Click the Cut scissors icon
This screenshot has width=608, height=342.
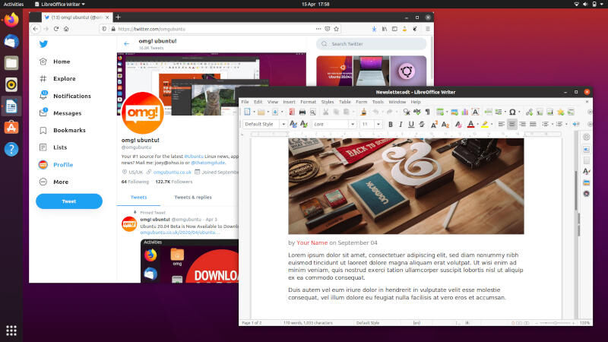pos(326,112)
